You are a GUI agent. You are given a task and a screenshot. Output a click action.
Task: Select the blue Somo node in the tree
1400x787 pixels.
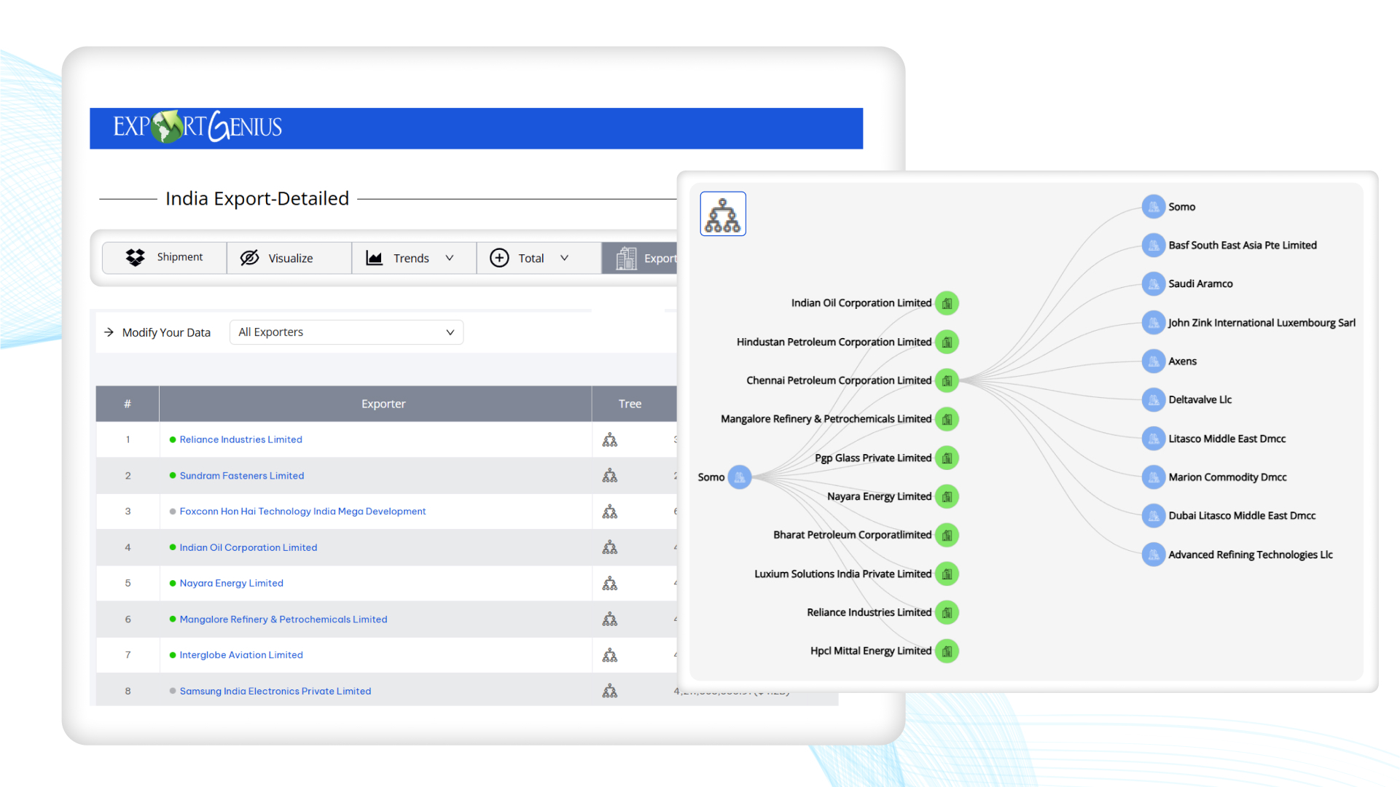740,477
